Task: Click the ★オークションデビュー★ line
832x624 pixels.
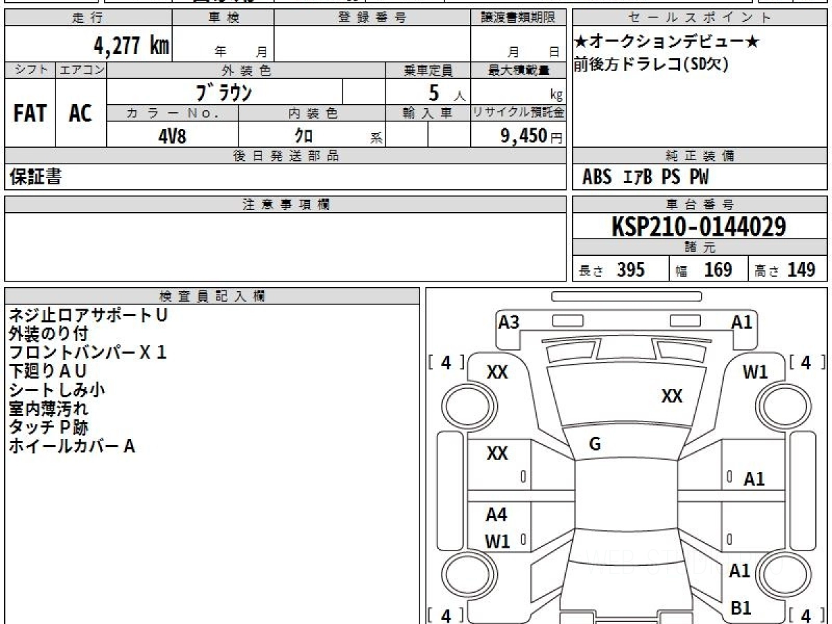Action: [667, 42]
